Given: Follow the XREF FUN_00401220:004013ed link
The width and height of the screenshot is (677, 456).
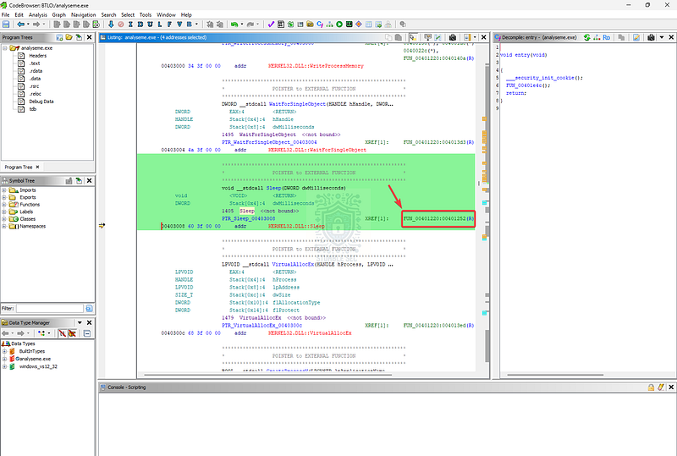Looking at the screenshot, I should coord(438,326).
